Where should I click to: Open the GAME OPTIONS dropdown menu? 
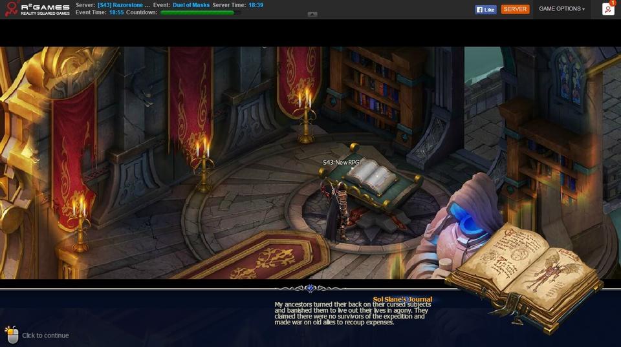click(561, 9)
